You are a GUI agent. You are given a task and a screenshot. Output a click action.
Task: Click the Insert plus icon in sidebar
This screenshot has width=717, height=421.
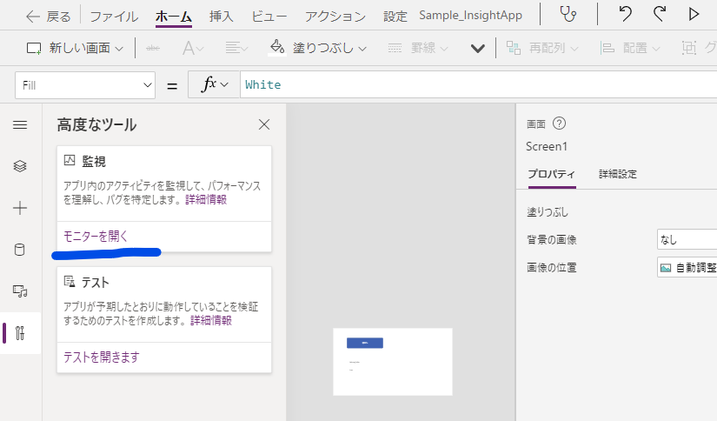coord(20,208)
